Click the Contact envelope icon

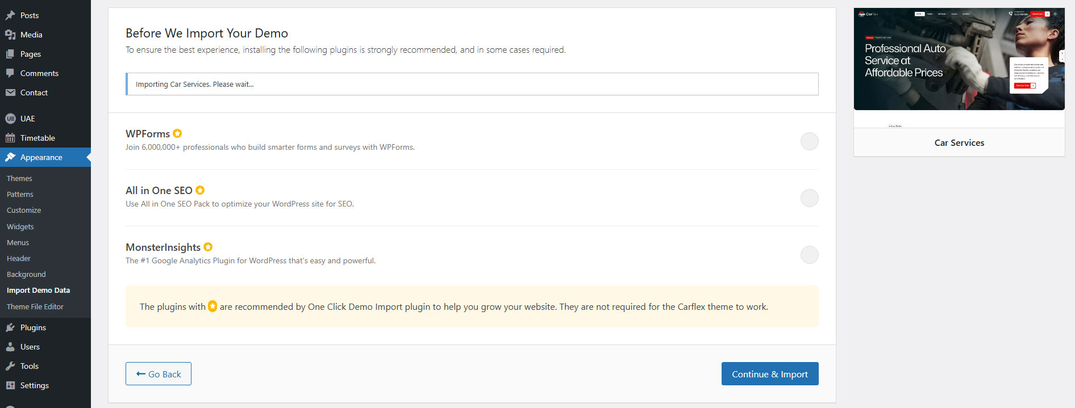[10, 92]
